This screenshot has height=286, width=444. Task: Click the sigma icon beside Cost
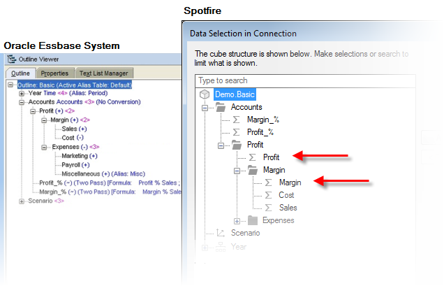269,195
